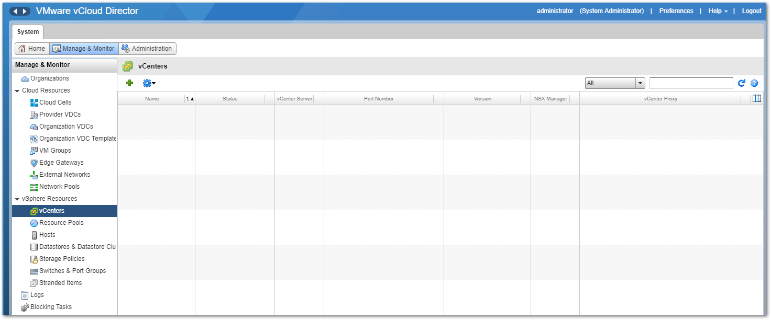This screenshot has width=771, height=320.
Task: Click the Organization VDC Templates icon
Action: [35, 139]
